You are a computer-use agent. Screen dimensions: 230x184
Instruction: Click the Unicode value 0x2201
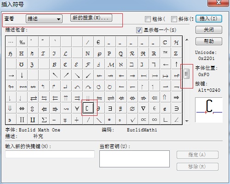pyautogui.click(x=207, y=59)
